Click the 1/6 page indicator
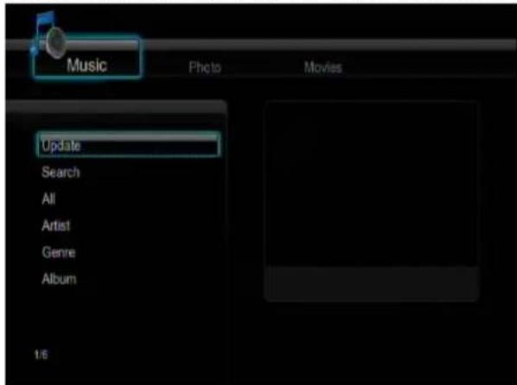 tap(41, 355)
